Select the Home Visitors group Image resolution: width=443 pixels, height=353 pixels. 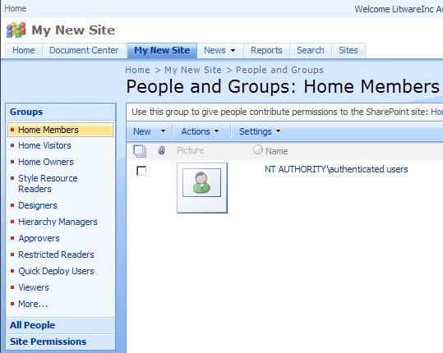44,145
